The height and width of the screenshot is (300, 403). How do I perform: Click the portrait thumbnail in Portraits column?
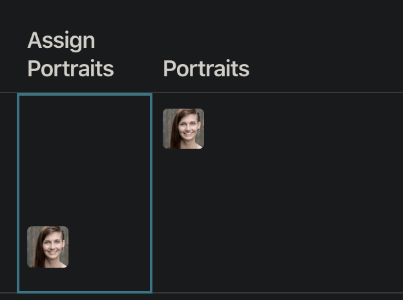click(x=183, y=129)
